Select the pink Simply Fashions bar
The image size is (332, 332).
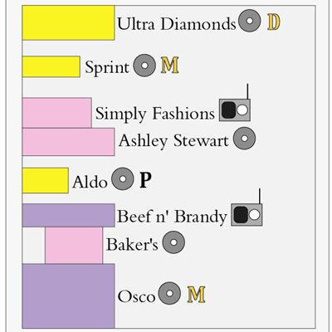coord(56,113)
